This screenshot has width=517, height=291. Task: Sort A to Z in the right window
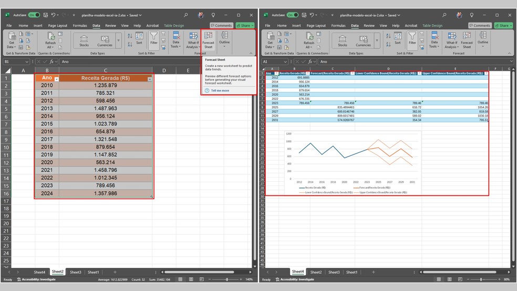[x=388, y=36]
